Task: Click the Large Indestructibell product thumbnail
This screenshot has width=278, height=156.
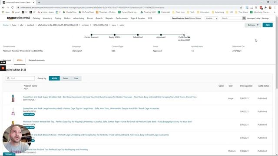Action: pyautogui.click(x=13, y=112)
